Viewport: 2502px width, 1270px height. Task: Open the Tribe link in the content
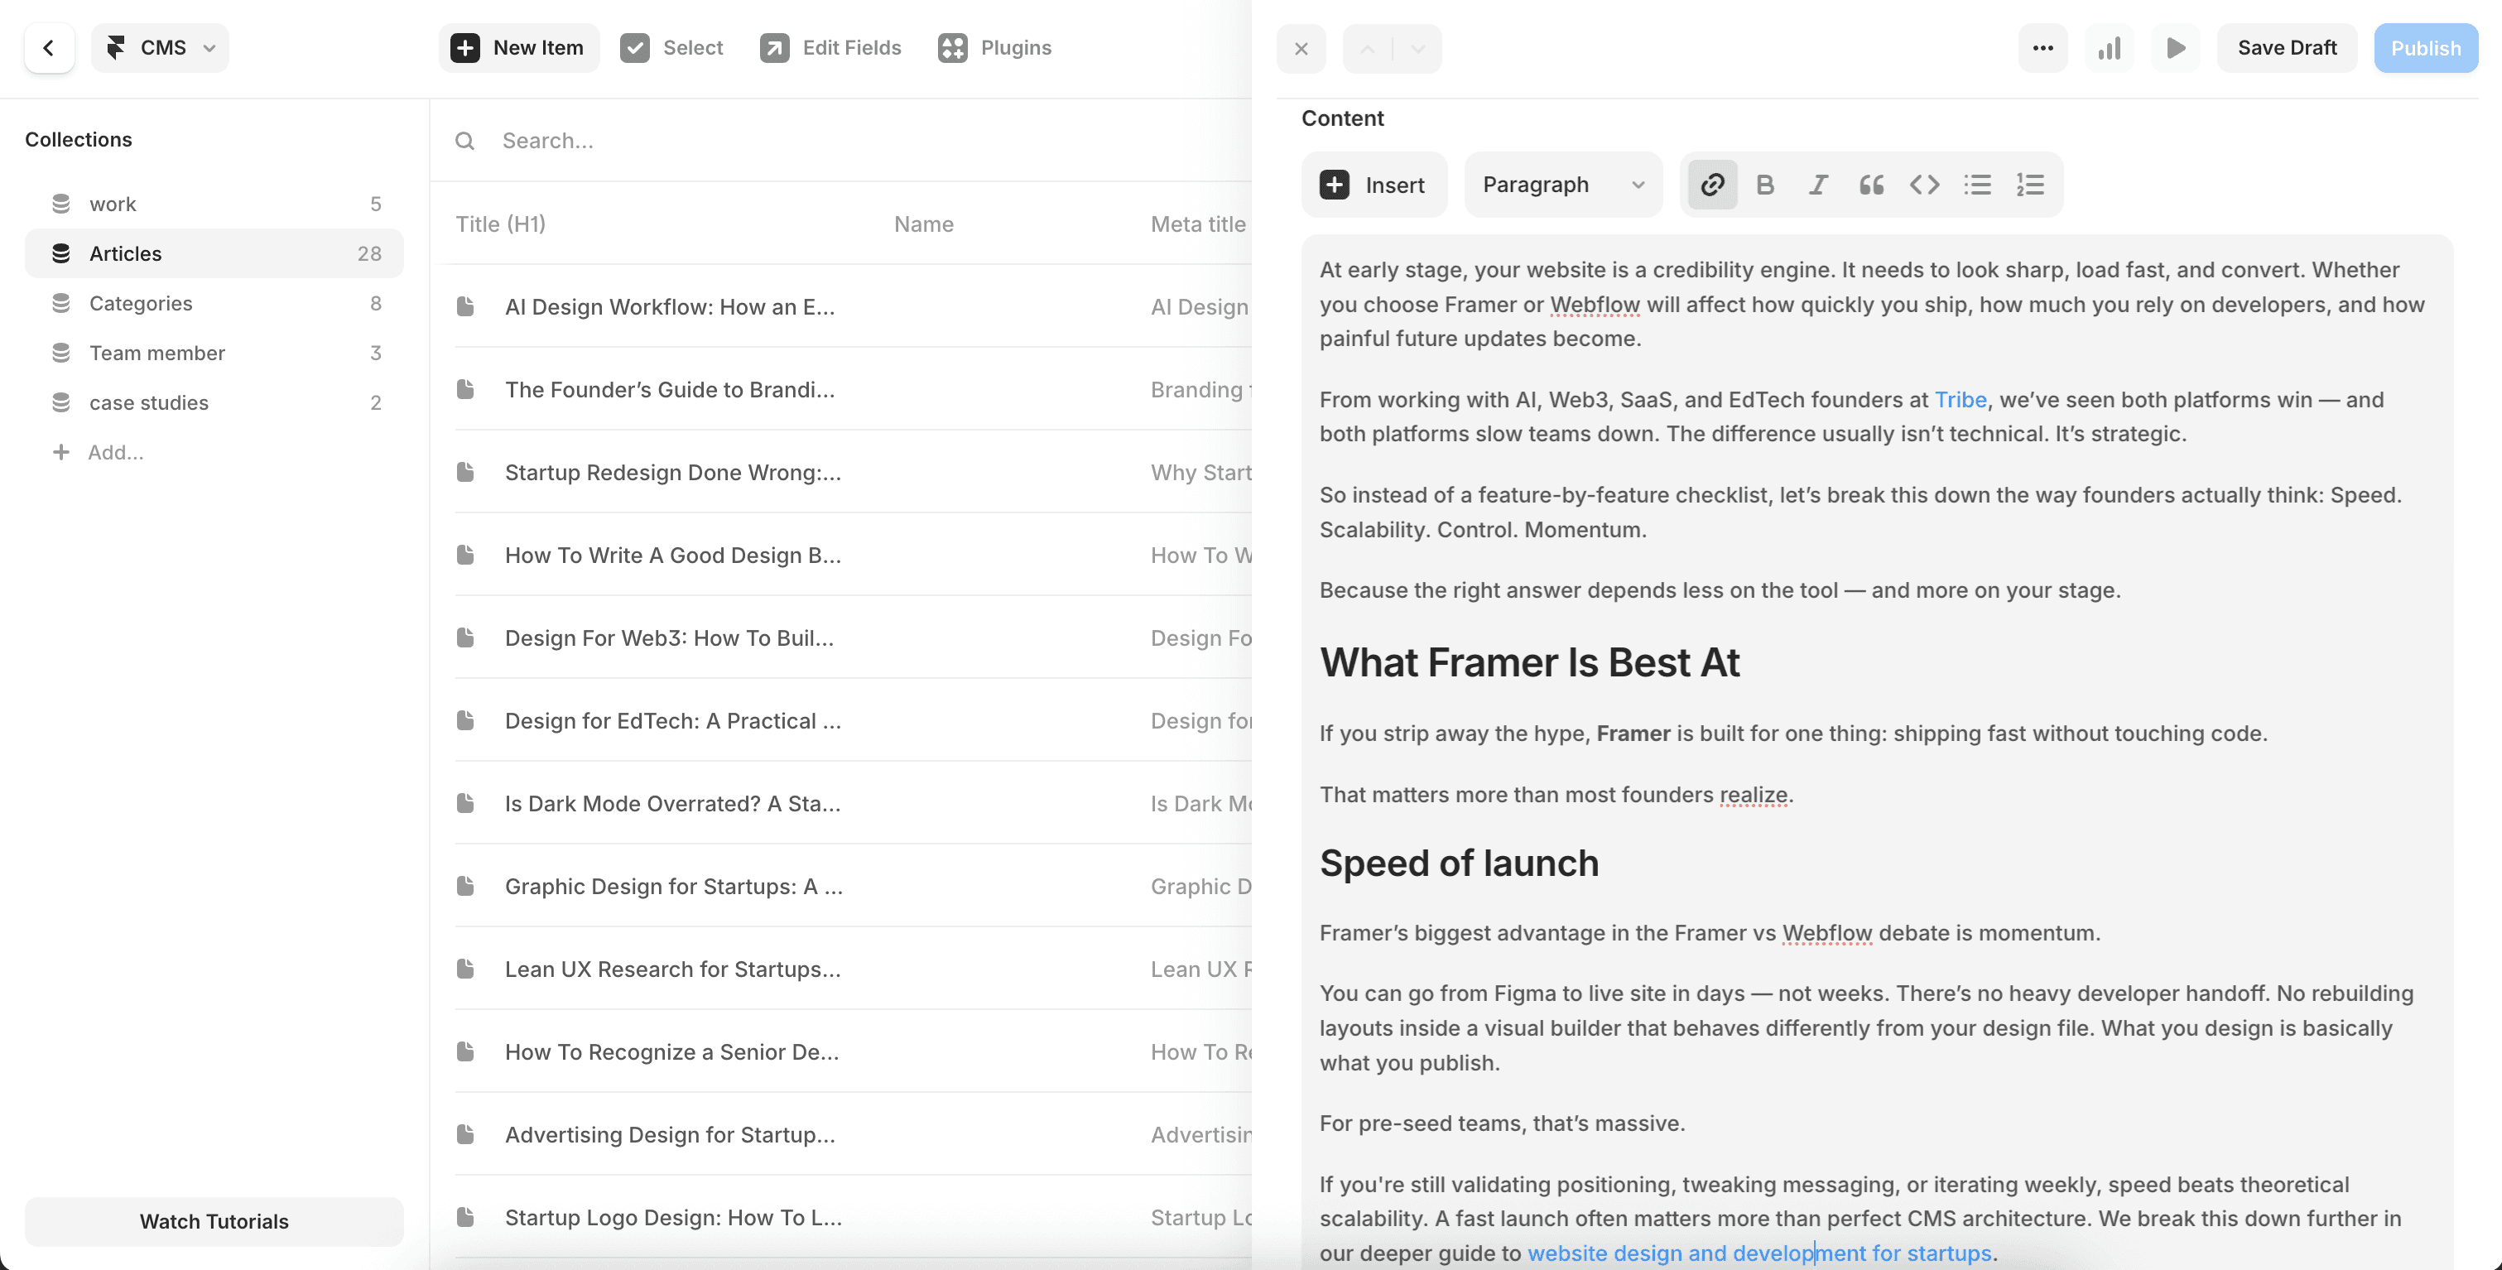pyautogui.click(x=1960, y=400)
